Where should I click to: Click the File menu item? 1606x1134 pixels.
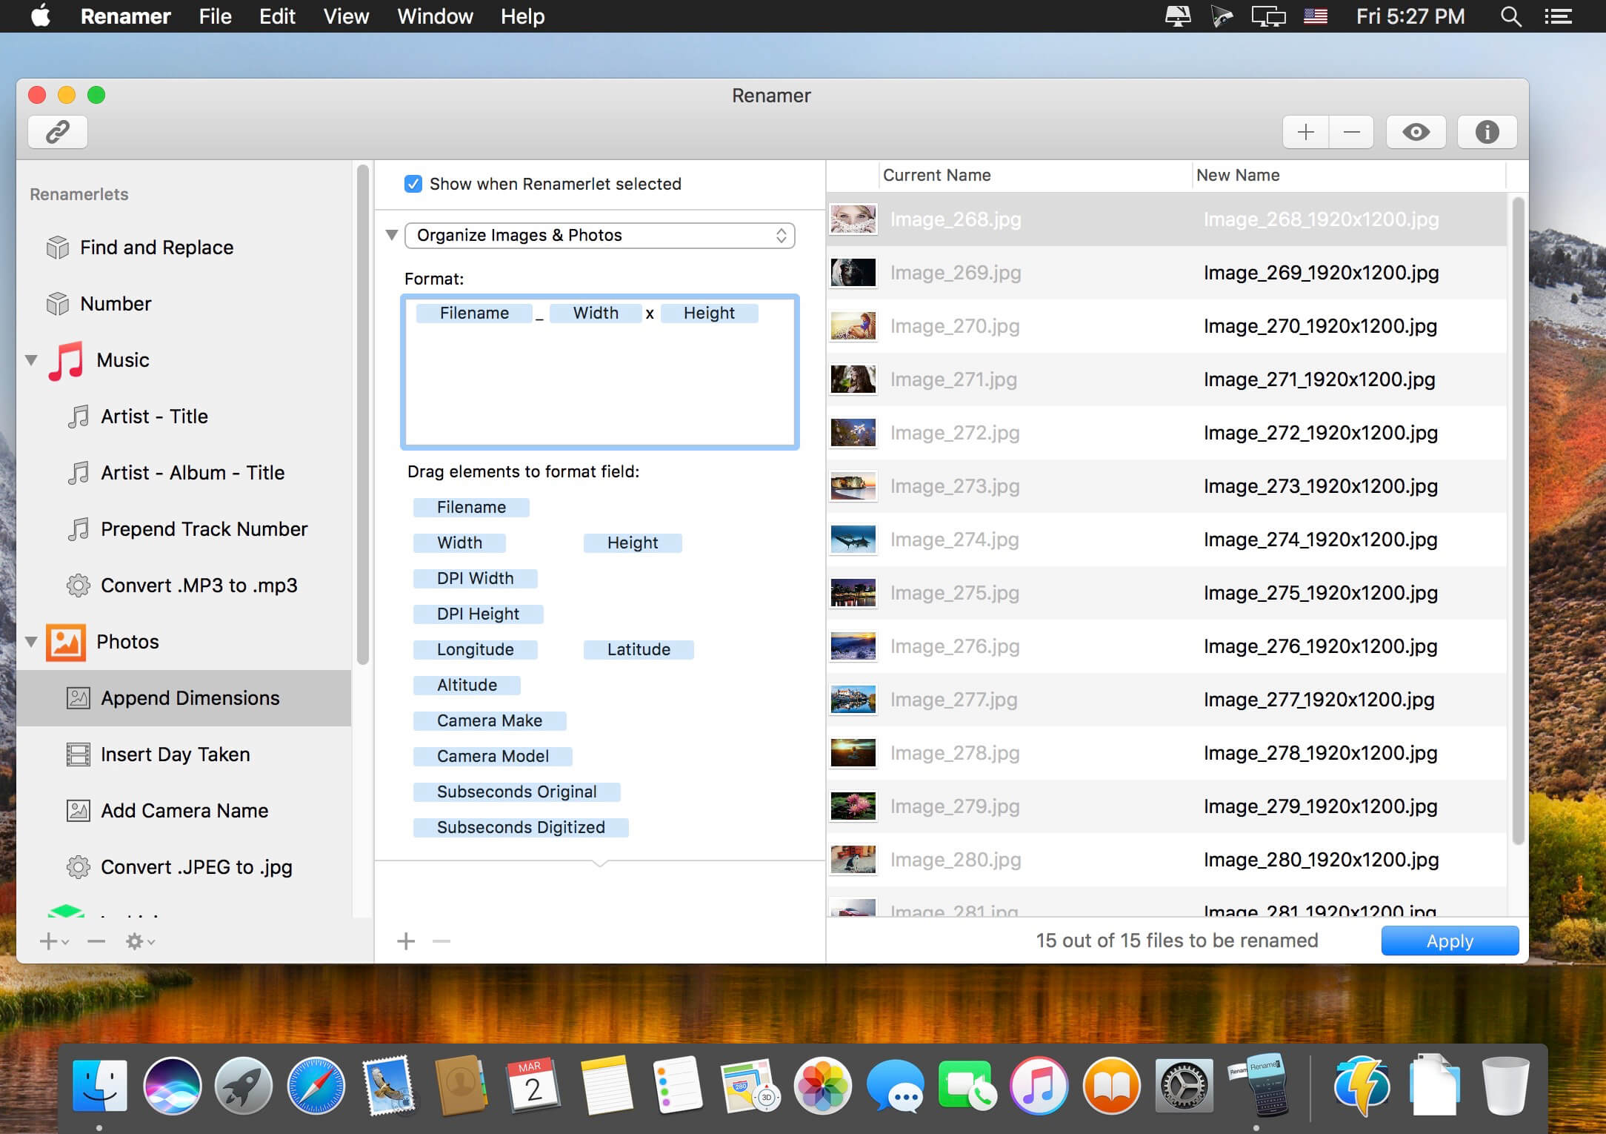tap(216, 17)
